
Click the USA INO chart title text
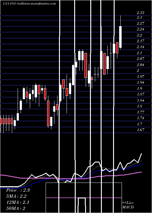(29, 4)
